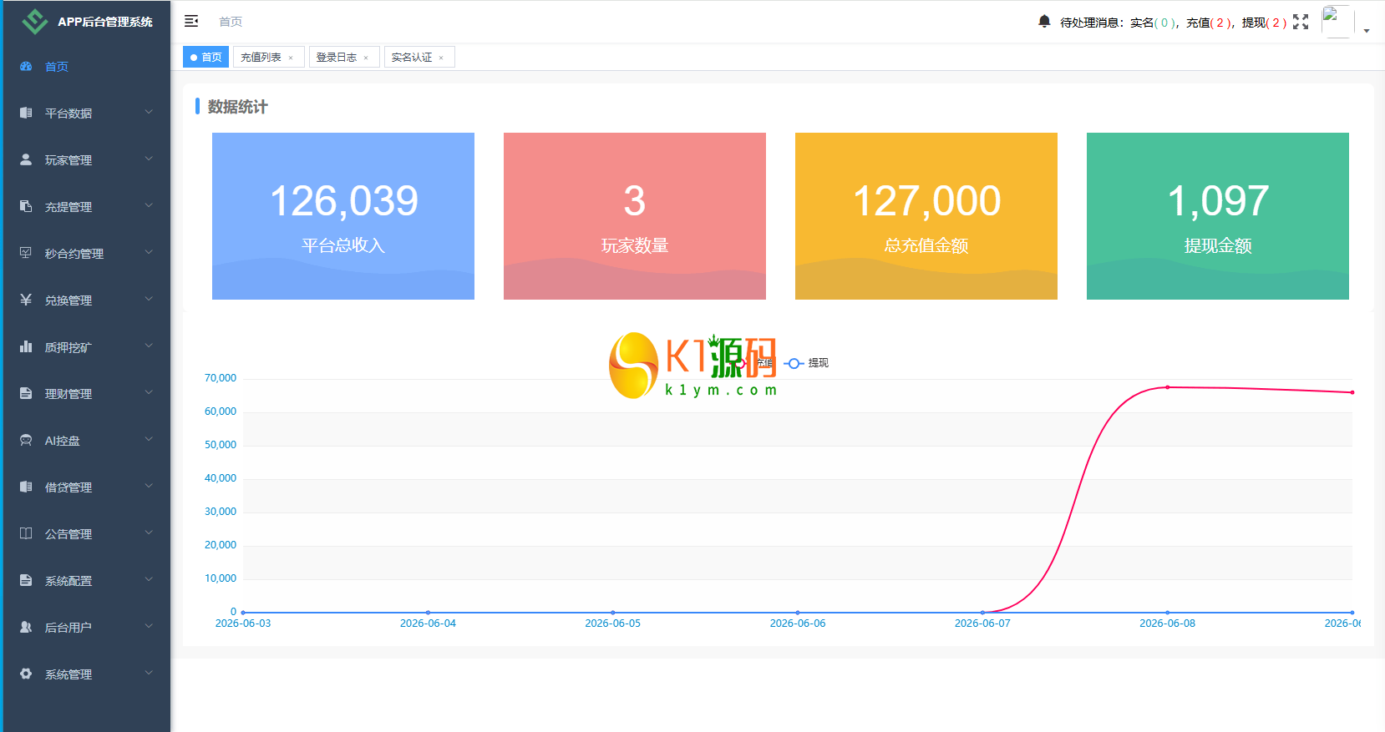Image resolution: width=1385 pixels, height=732 pixels.
Task: Expand the 系统配置 menu chevron
Action: [x=149, y=579]
